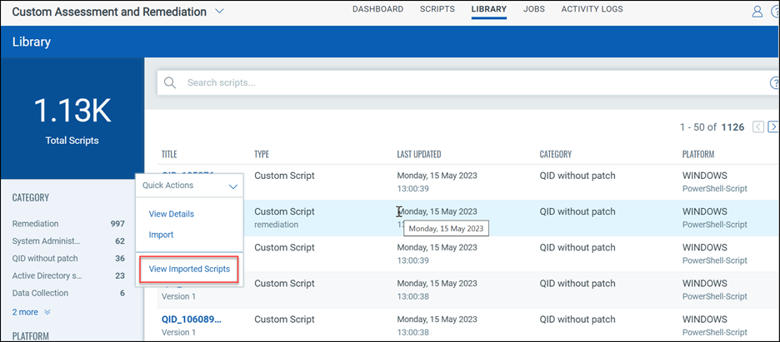The width and height of the screenshot is (780, 342).
Task: Collapse the Quick Actions dropdown
Action: [x=233, y=186]
